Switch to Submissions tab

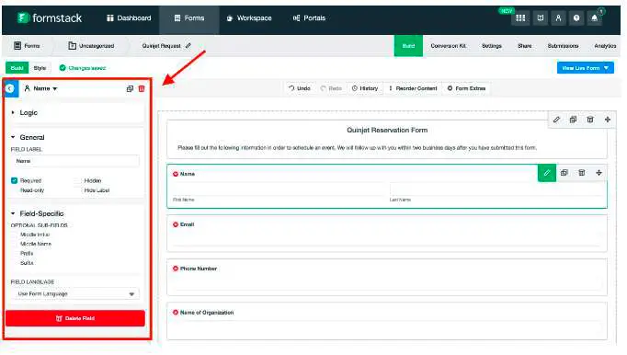pos(563,46)
